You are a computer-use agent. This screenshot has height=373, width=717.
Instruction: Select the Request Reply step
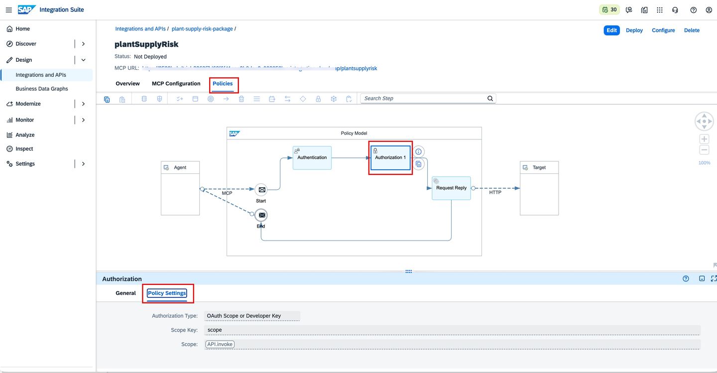coord(451,188)
